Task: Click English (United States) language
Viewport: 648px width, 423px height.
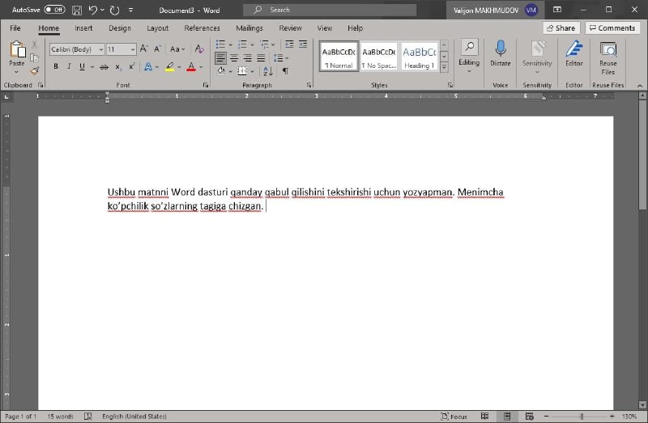Action: coord(134,417)
